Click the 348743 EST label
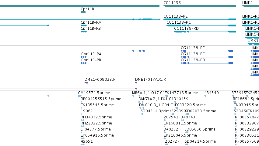Screen dimensions: 259x146 pyautogui.click(x=188, y=117)
